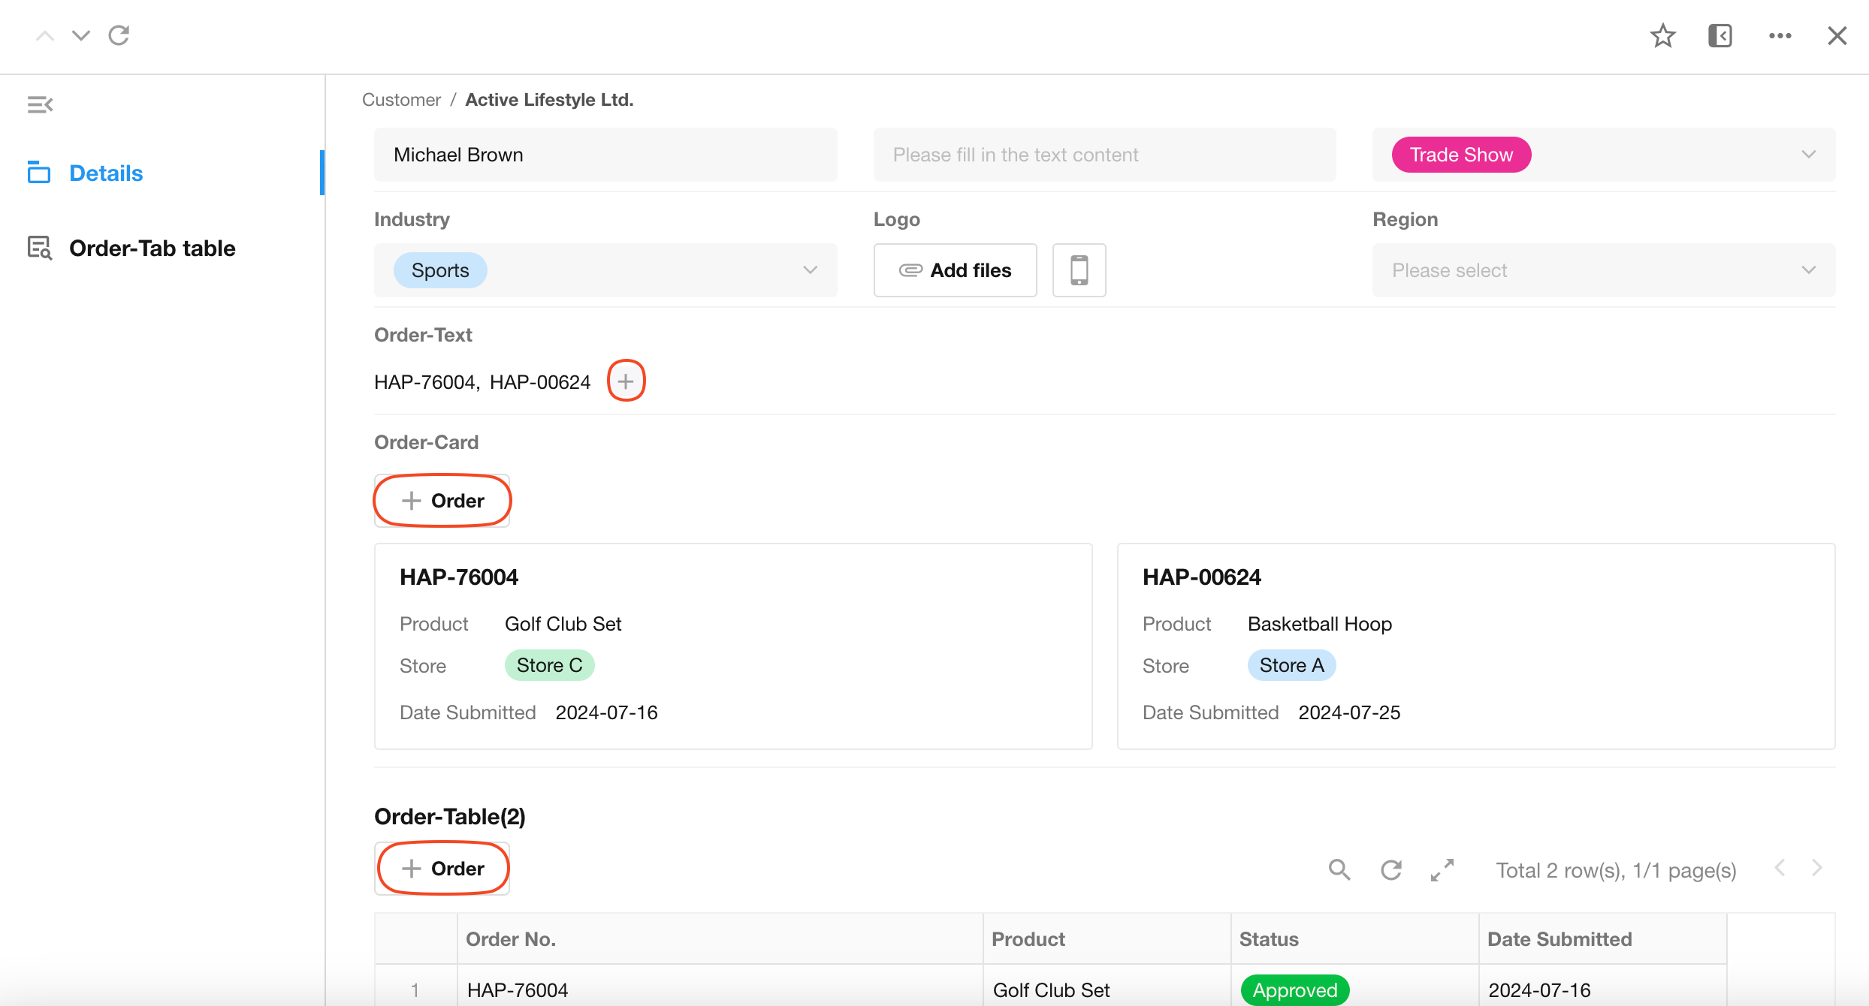Image resolution: width=1869 pixels, height=1006 pixels.
Task: Go to next record with down arrow
Action: point(81,35)
